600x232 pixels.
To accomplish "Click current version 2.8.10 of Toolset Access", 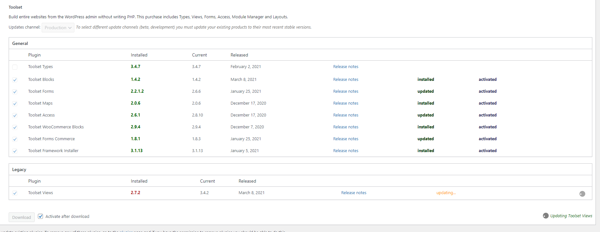I will [198, 115].
